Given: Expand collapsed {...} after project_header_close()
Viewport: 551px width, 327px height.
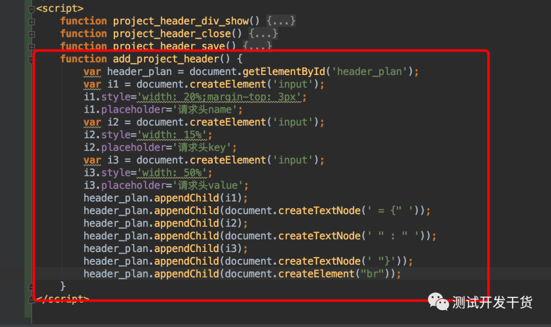Looking at the screenshot, I should [263, 34].
